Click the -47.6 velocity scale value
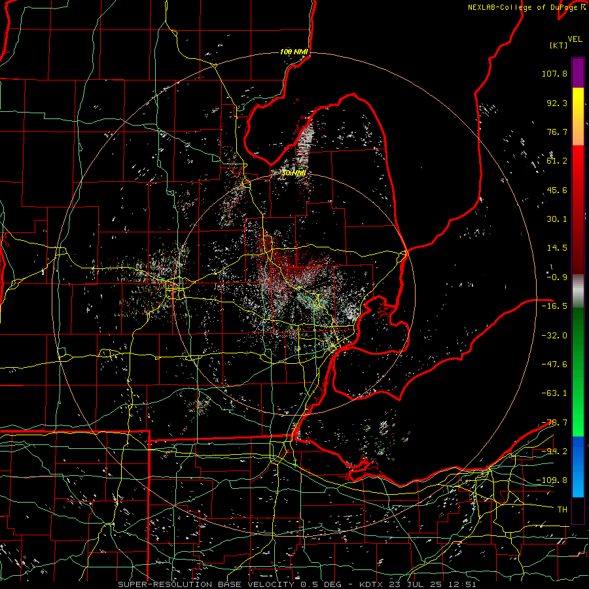 coord(554,364)
